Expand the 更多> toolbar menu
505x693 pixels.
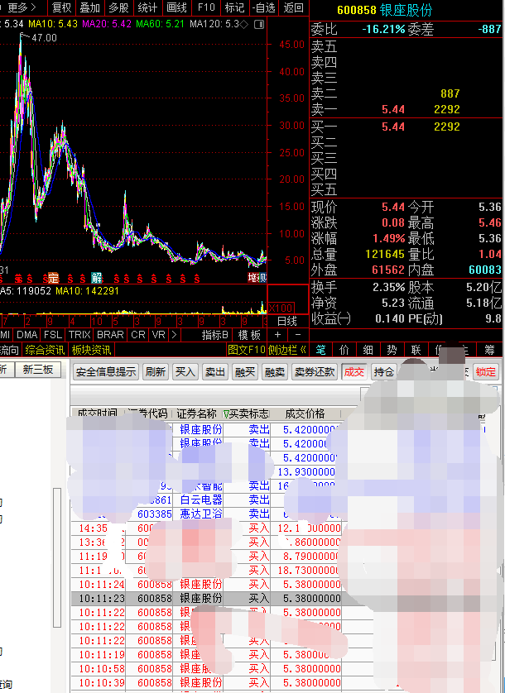point(22,7)
